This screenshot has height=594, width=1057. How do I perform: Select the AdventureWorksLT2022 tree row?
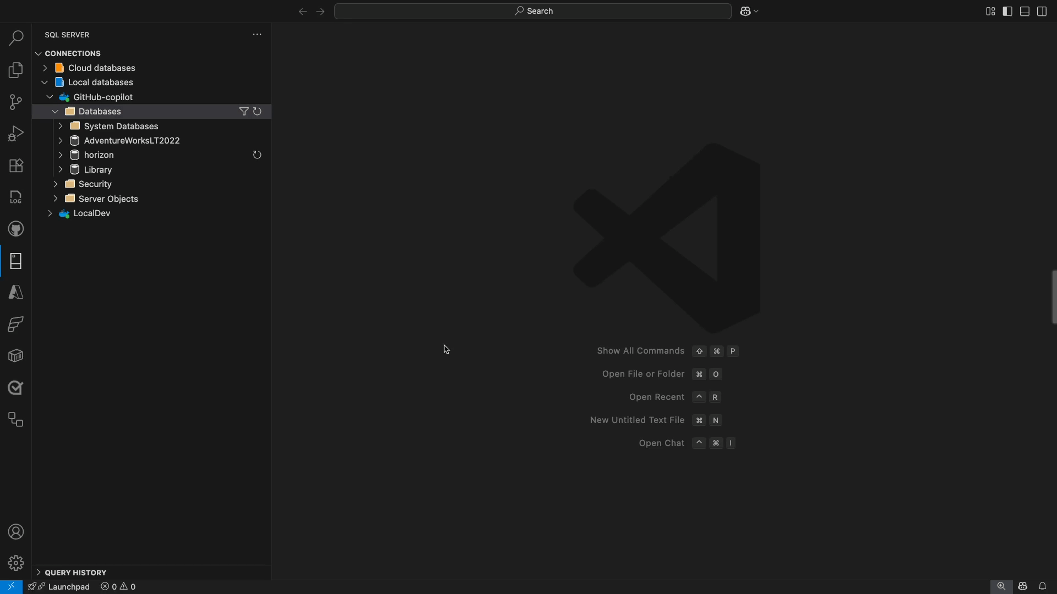(152, 141)
